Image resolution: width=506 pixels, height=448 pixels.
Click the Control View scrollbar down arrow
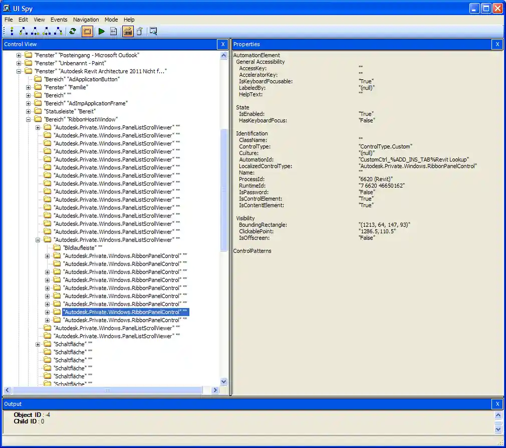click(224, 381)
